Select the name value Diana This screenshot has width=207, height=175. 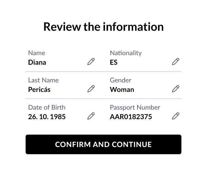[37, 63]
